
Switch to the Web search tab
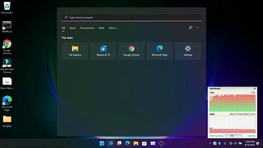point(102,28)
